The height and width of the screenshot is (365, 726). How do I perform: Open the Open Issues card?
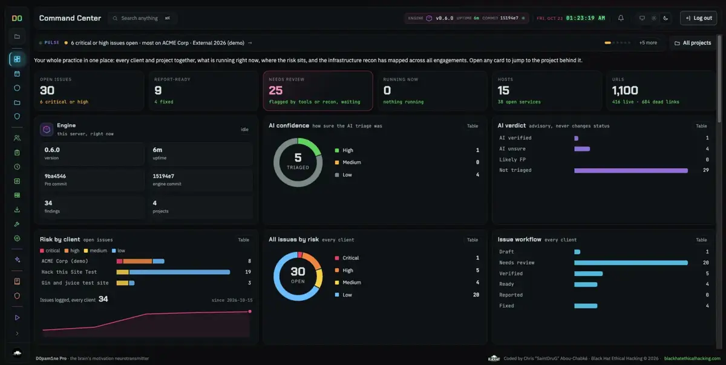pos(89,91)
